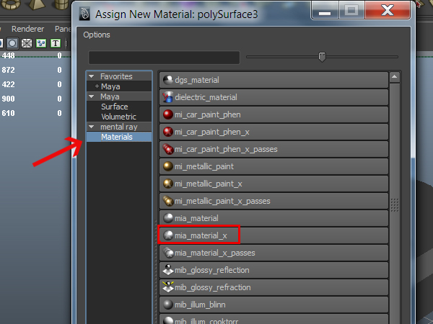Assign the mib_glossy_reflection shader
The height and width of the screenshot is (324, 433).
[x=274, y=270]
